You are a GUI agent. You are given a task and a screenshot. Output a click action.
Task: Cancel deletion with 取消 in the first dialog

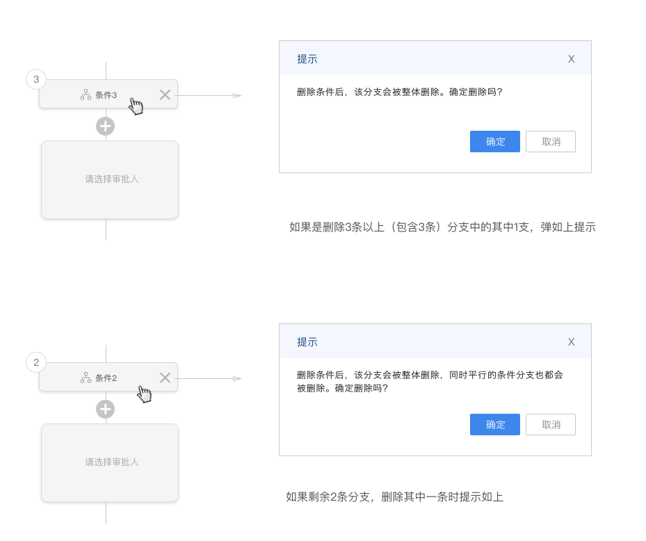pyautogui.click(x=551, y=142)
